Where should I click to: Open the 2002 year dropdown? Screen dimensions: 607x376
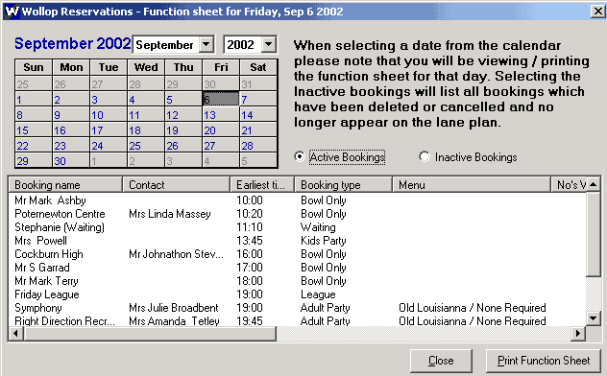(x=269, y=44)
